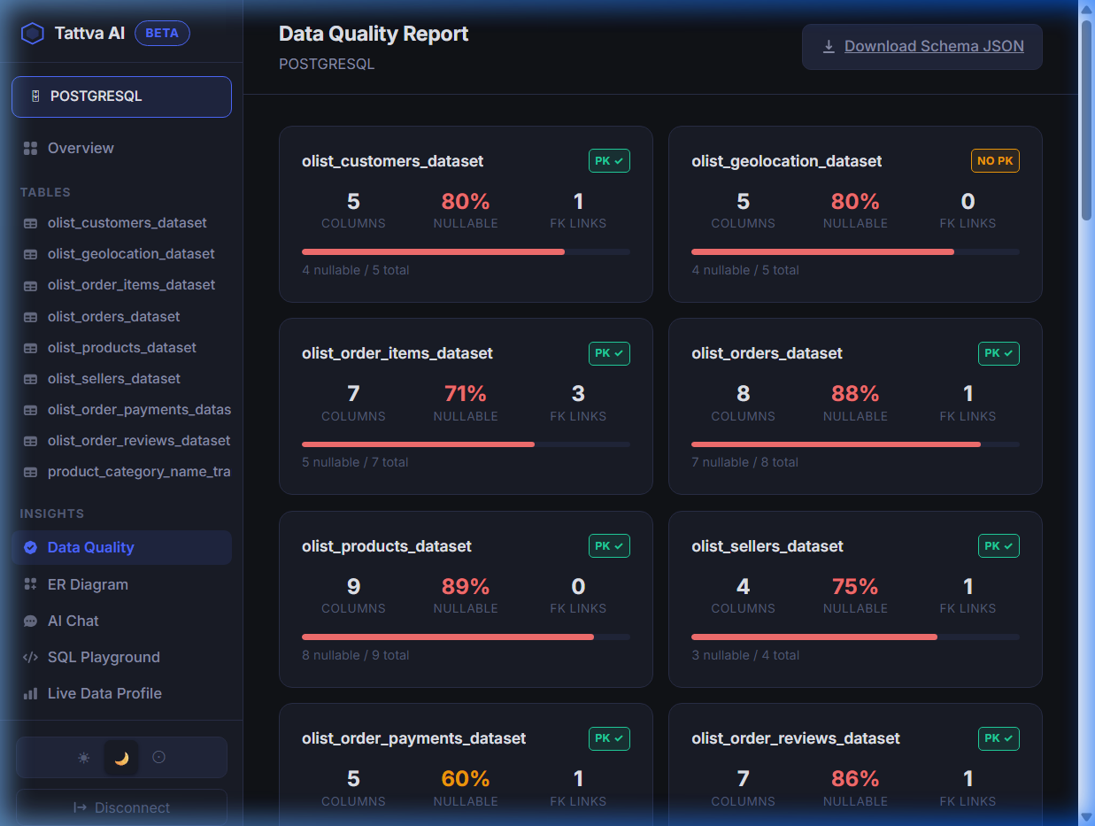Disconnect from the database
The image size is (1095, 826).
[x=121, y=807]
